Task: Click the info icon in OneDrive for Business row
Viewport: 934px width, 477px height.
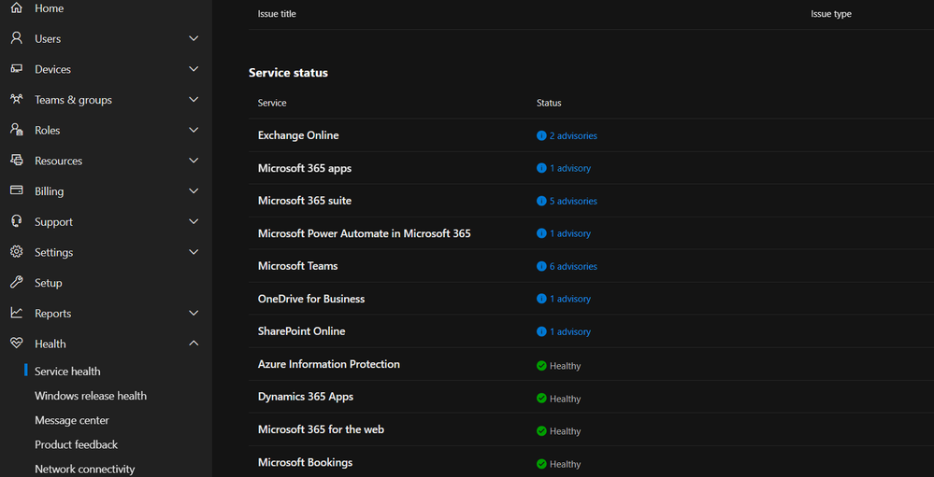Action: [541, 299]
